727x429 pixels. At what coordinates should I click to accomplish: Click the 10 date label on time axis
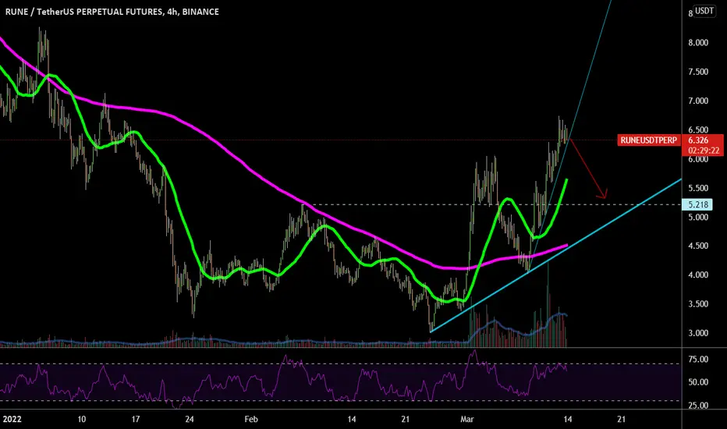82,420
